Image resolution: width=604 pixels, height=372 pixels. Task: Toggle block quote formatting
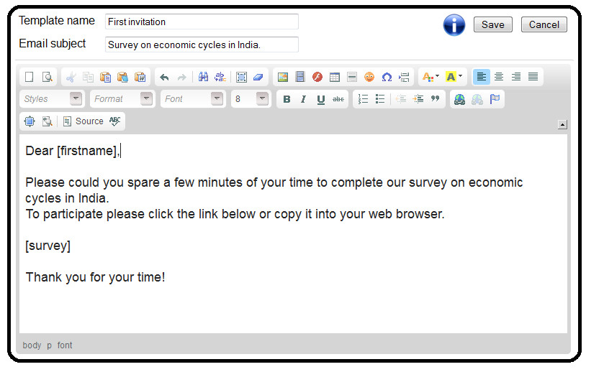point(436,99)
